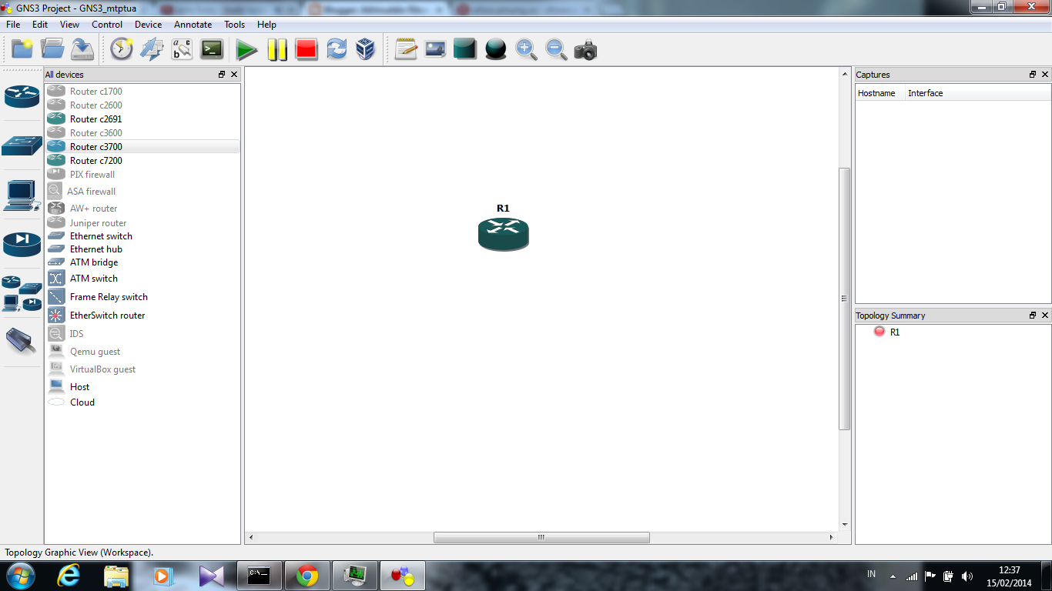Select ATM bridge device

(142, 262)
